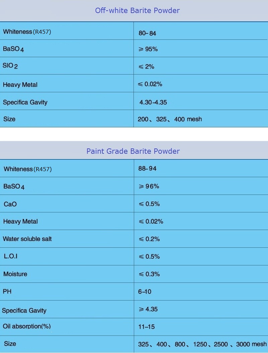Select the SIO2 row label
Image resolution: width=268 pixels, height=353 pixels.
pos(10,66)
